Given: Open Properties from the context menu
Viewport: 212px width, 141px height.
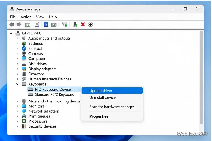Looking at the screenshot, I should point(112,116).
